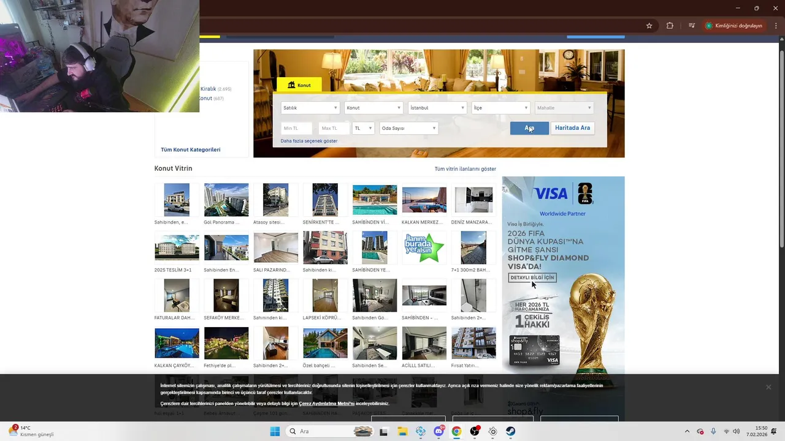Image resolution: width=785 pixels, height=441 pixels.
Task: Open the 'Fethiye'de' listing thumbnail
Action: pos(226,343)
